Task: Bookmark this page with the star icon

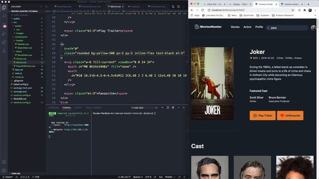Action: coord(293,10)
